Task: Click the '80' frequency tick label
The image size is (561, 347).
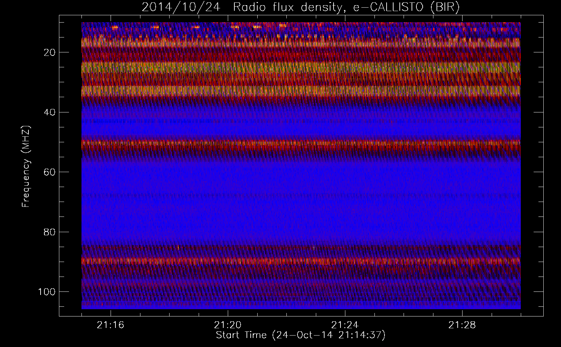Action: pyautogui.click(x=50, y=232)
